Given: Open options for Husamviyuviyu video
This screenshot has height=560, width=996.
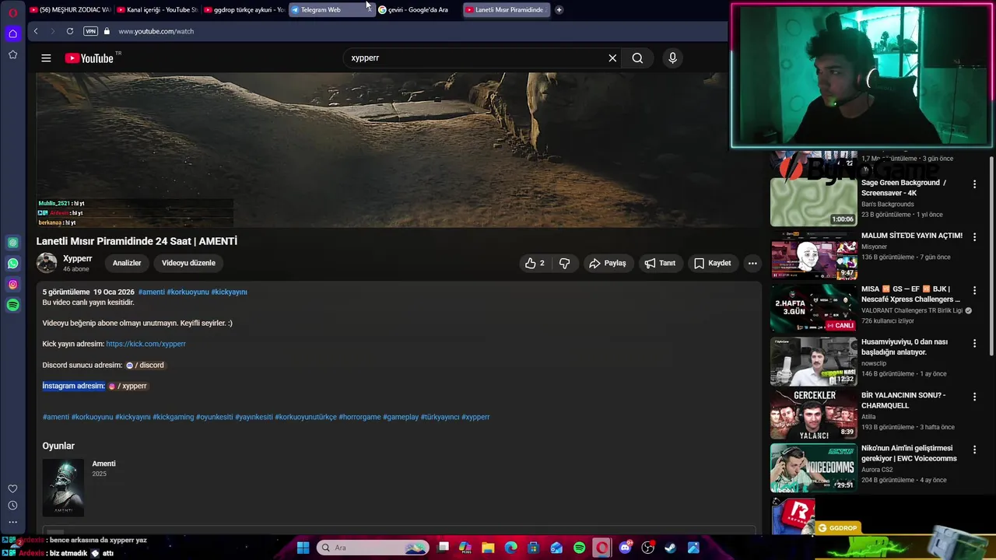Looking at the screenshot, I should pyautogui.click(x=974, y=343).
